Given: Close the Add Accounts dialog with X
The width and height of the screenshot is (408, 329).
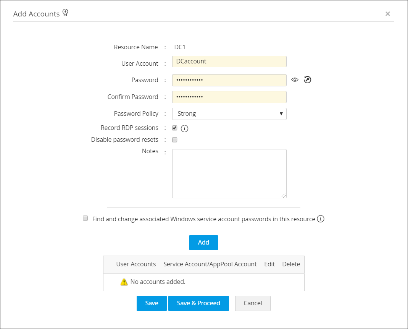Looking at the screenshot, I should (x=387, y=14).
